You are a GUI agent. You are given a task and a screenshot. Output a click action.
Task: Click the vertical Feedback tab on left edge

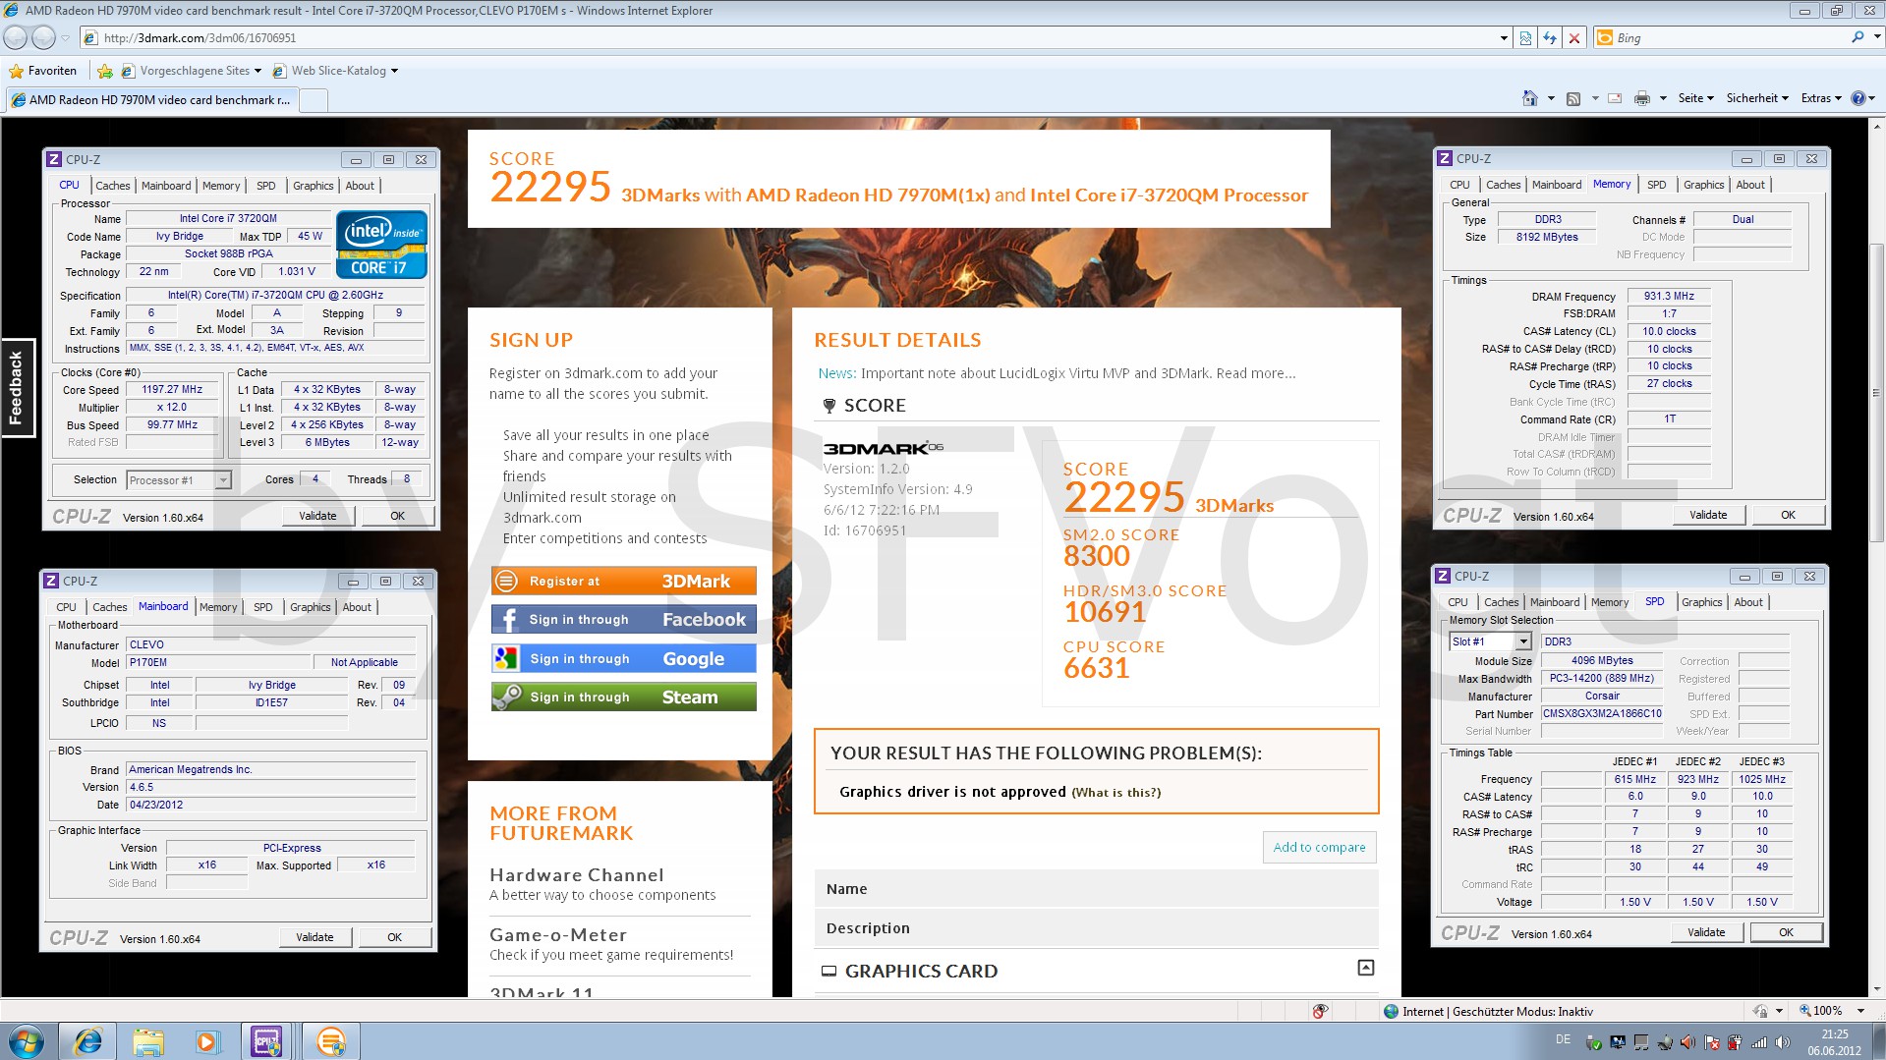[17, 388]
